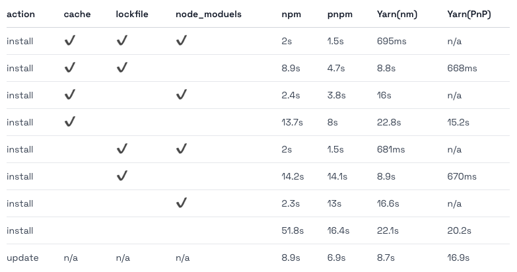The height and width of the screenshot is (272, 517).
Task: Click the cache checkmark in the 4.7s pnpm row
Action: point(69,68)
